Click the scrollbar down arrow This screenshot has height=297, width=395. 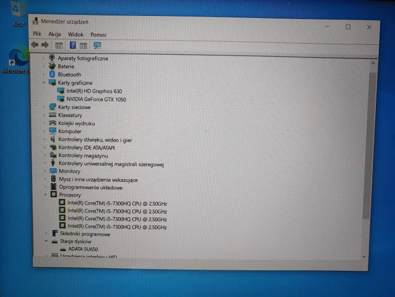364,257
